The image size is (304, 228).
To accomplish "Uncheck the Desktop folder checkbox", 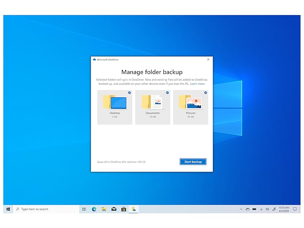I will pos(130,93).
